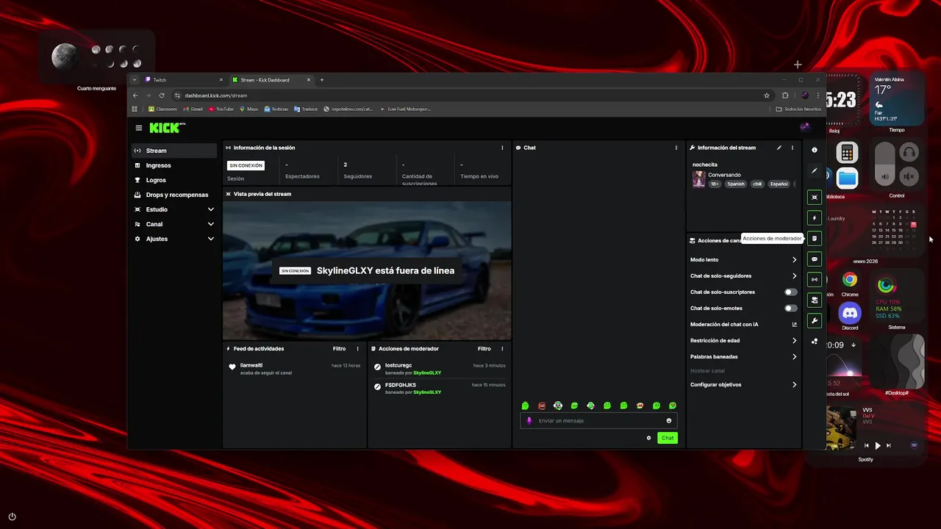Viewport: 941px width, 529px height.
Task: Open the YouTube bookmark
Action: (x=221, y=109)
